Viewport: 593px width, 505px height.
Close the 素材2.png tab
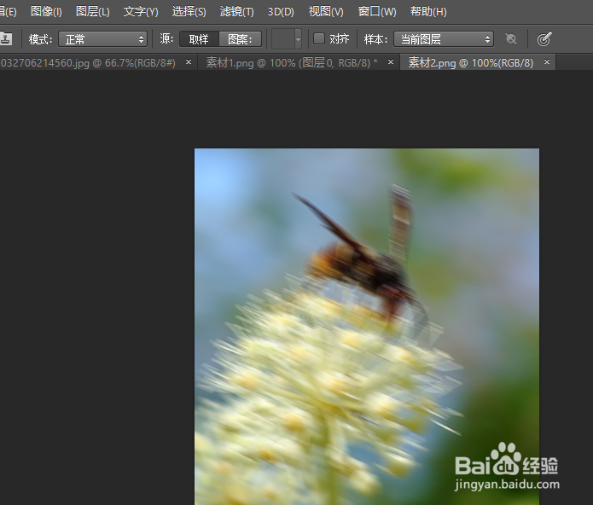[x=546, y=61]
